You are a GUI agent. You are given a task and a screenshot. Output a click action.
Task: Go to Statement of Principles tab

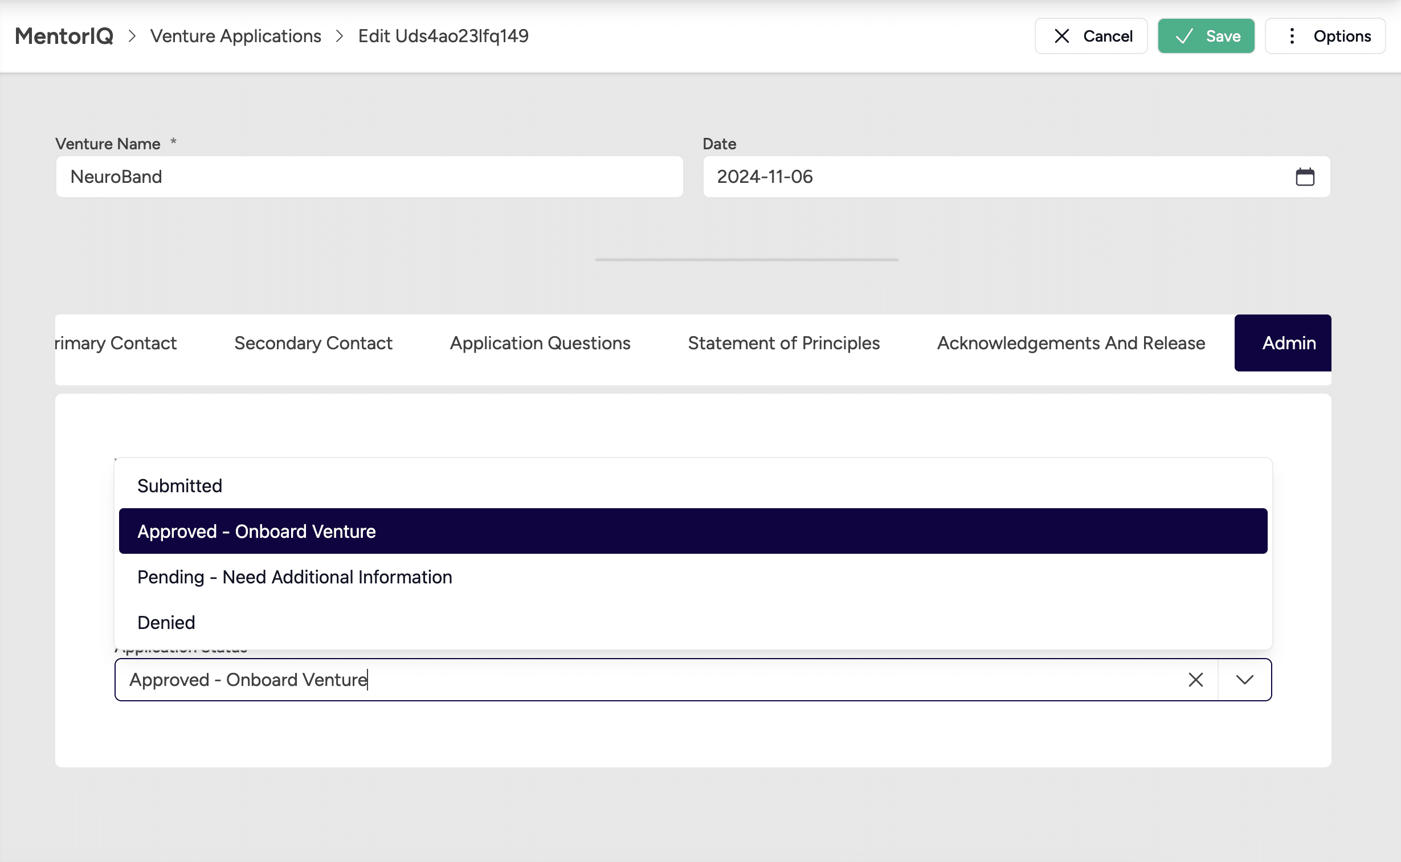(784, 343)
